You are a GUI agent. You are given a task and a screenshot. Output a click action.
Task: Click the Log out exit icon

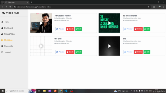pos(2,52)
